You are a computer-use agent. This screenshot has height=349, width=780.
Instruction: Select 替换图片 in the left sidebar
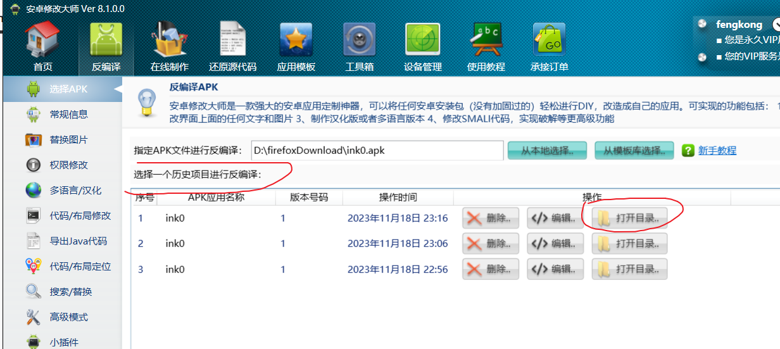click(x=68, y=140)
